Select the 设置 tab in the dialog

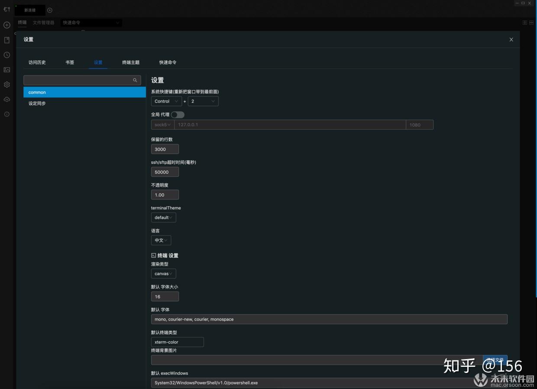pos(98,62)
